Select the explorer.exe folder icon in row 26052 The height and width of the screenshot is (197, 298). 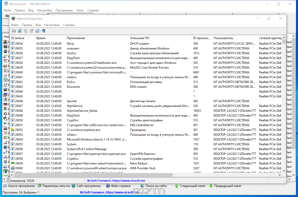coord(13,130)
